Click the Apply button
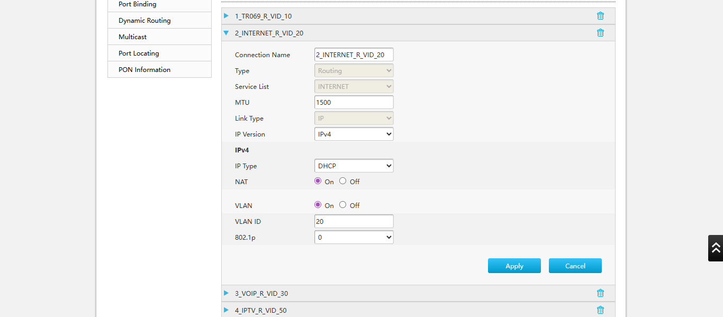Image resolution: width=723 pixels, height=317 pixels. pyautogui.click(x=514, y=266)
